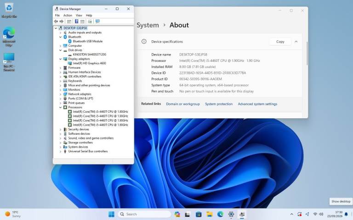This screenshot has height=220, width=353.
Task: Open File Explorer in taskbar
Action: pos(210,214)
